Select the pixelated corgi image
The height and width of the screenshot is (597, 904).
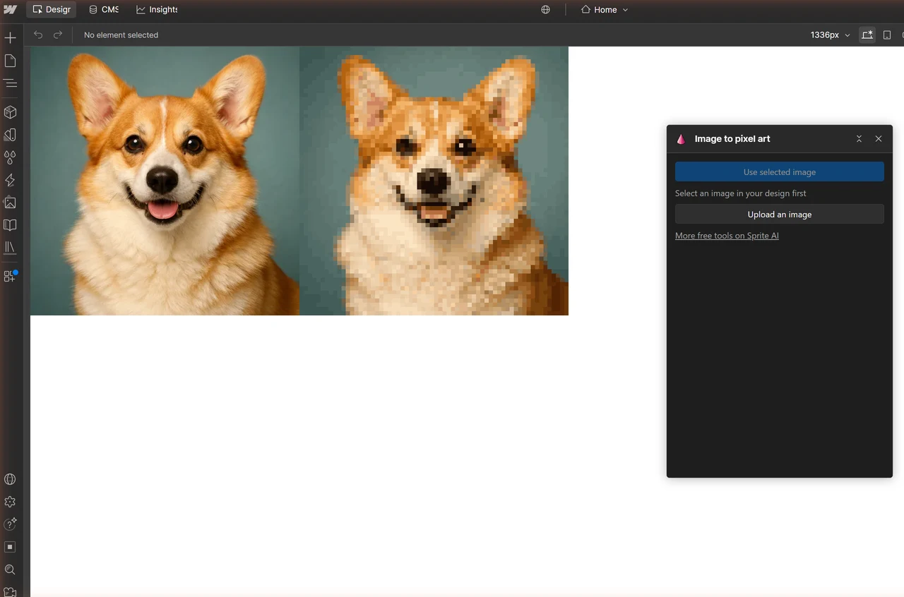[x=434, y=181]
